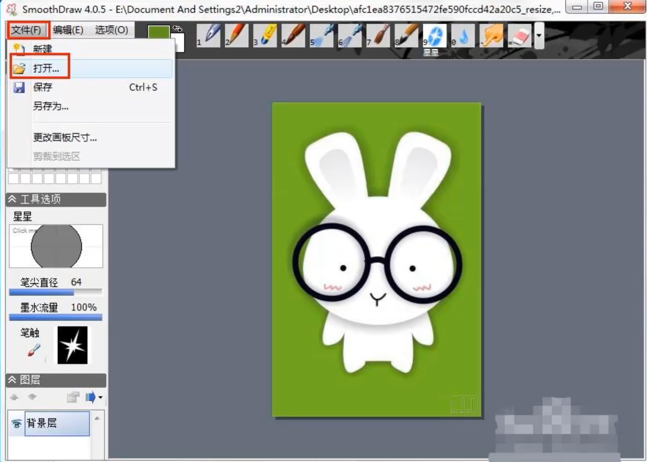The image size is (647, 462).
Task: Adjust the 笔尖直径 slider bar
Action: point(56,292)
